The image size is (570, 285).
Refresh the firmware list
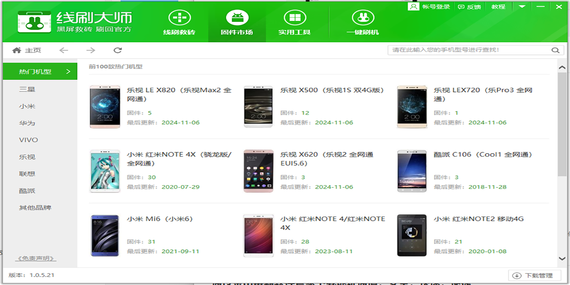click(x=118, y=50)
